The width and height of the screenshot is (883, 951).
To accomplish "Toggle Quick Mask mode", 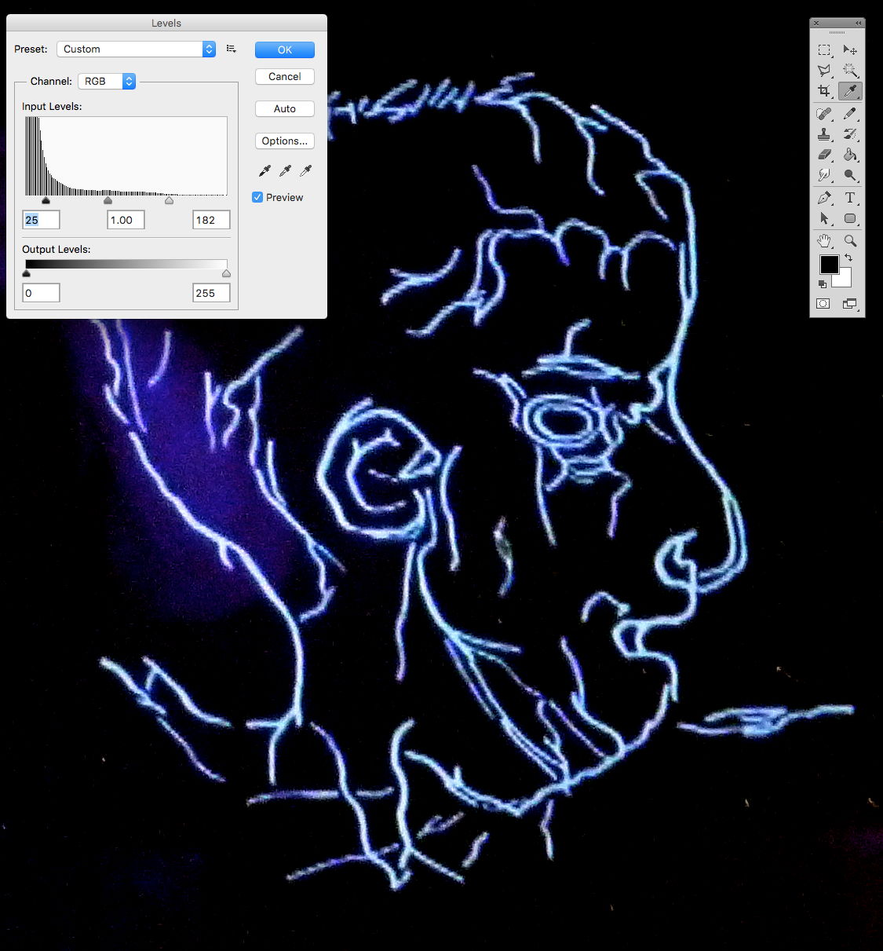I will [x=823, y=304].
